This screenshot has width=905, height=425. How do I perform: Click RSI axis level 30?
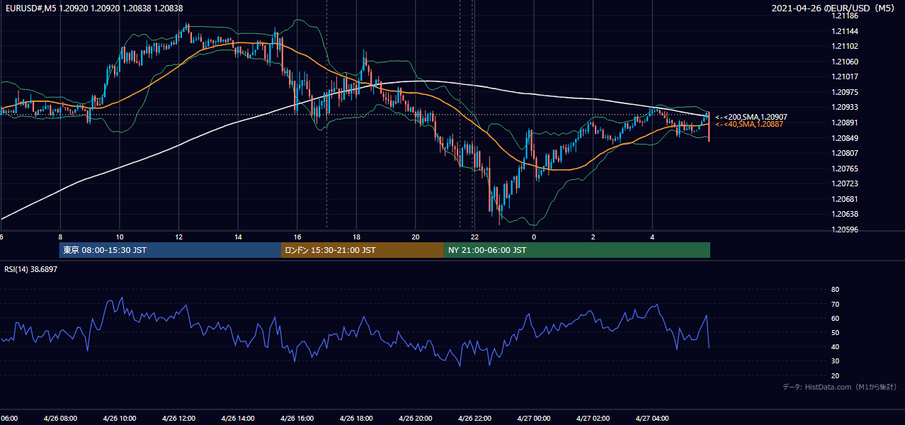pos(835,361)
